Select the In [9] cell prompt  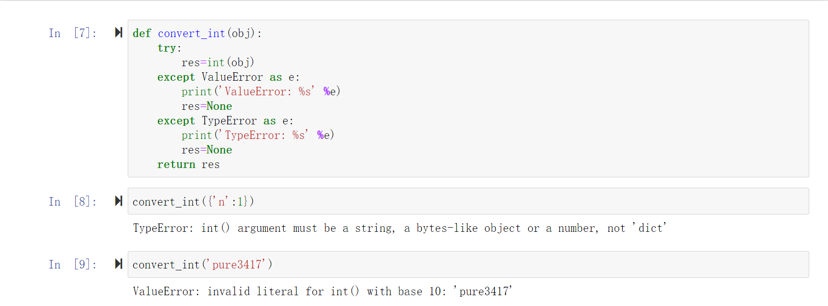[x=73, y=265]
